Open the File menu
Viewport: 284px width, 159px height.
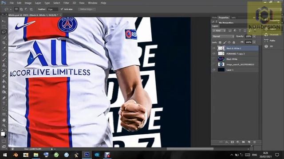[x=12, y=3]
